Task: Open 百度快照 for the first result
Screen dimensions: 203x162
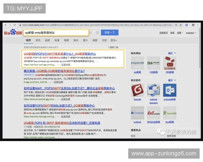Action: 66,65
